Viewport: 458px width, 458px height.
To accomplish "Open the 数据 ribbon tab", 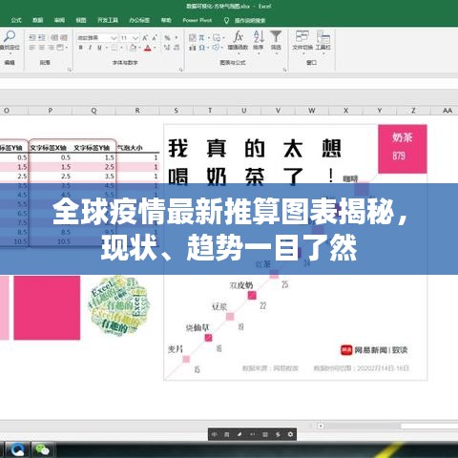I will 38,20.
